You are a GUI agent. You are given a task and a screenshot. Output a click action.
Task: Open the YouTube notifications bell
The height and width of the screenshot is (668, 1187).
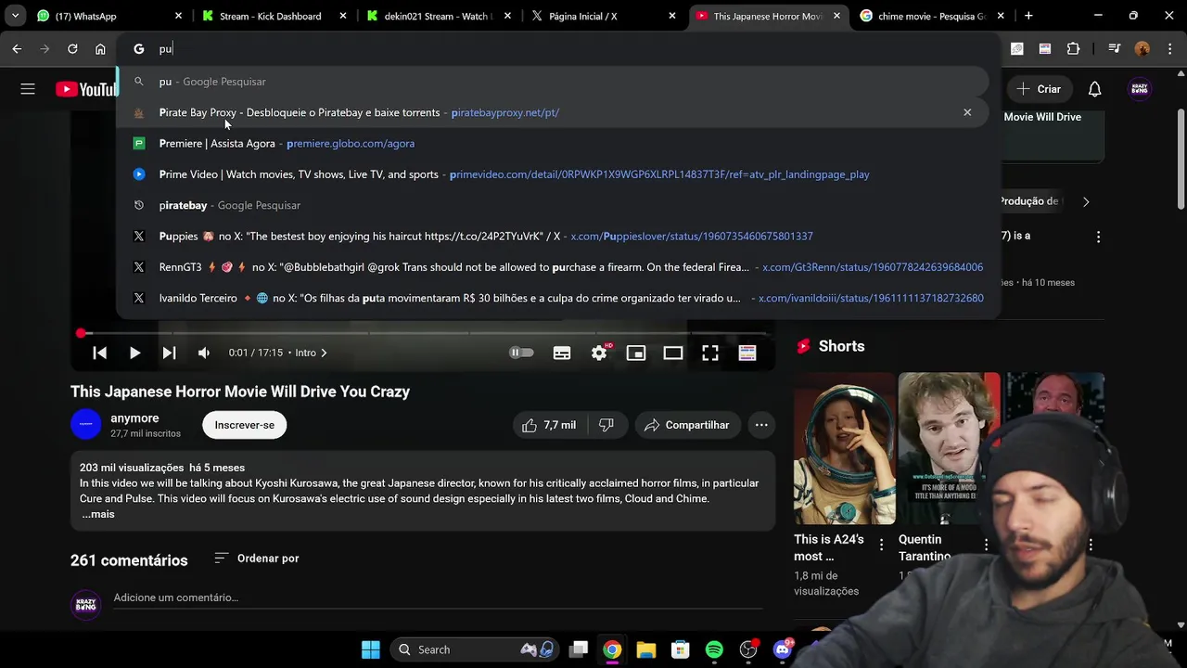point(1094,89)
